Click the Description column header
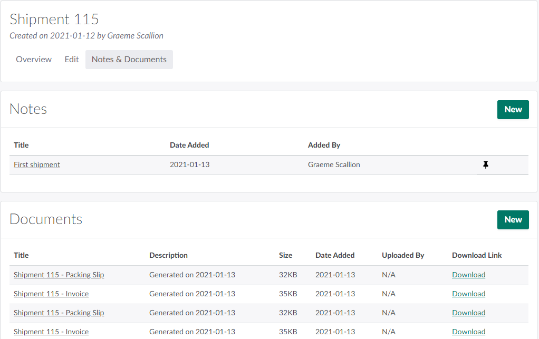This screenshot has width=539, height=339. 168,255
